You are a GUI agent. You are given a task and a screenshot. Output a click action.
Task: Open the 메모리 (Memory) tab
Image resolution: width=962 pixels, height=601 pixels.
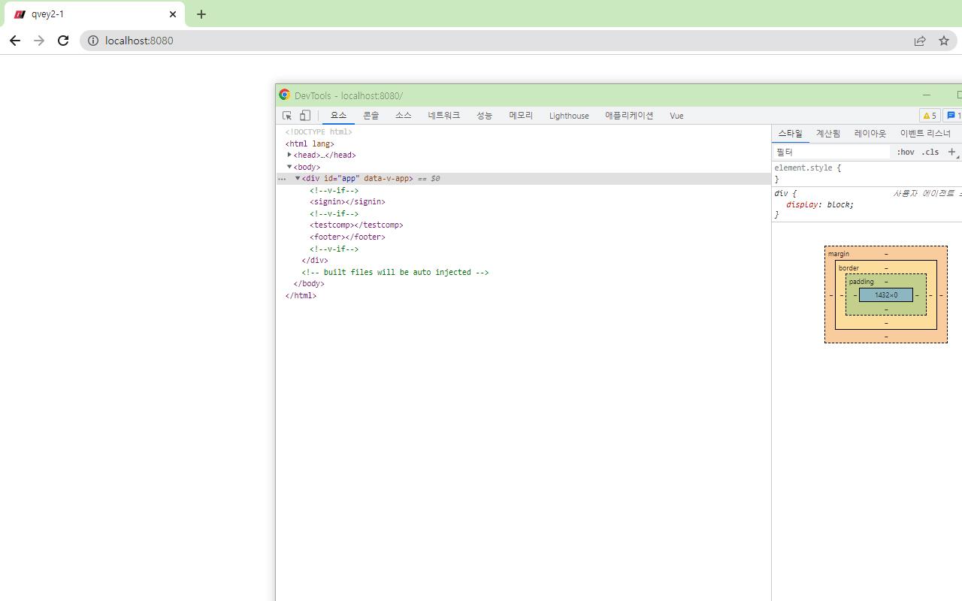521,116
